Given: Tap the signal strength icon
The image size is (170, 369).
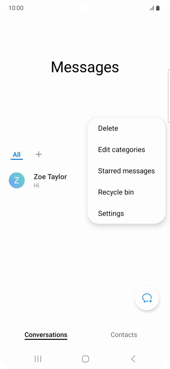Looking at the screenshot, I should pyautogui.click(x=152, y=8).
